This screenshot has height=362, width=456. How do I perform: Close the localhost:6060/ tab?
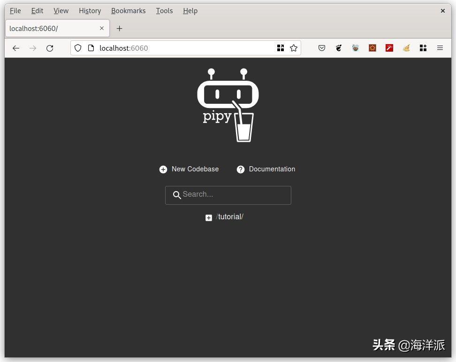(x=102, y=28)
